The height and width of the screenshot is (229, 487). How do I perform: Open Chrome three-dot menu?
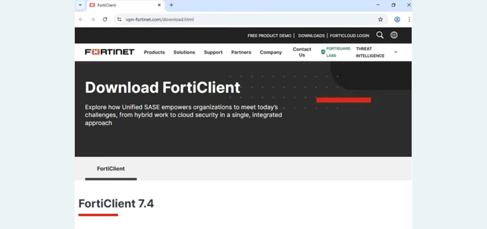click(409, 19)
